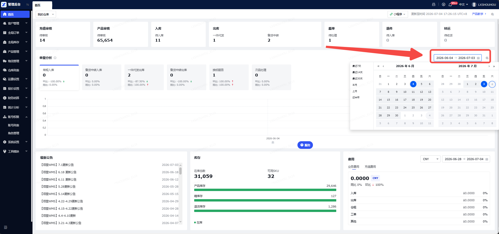Screen dimensions: 499x234
Task: Expand the 中文 language selector
Action: [464, 4]
